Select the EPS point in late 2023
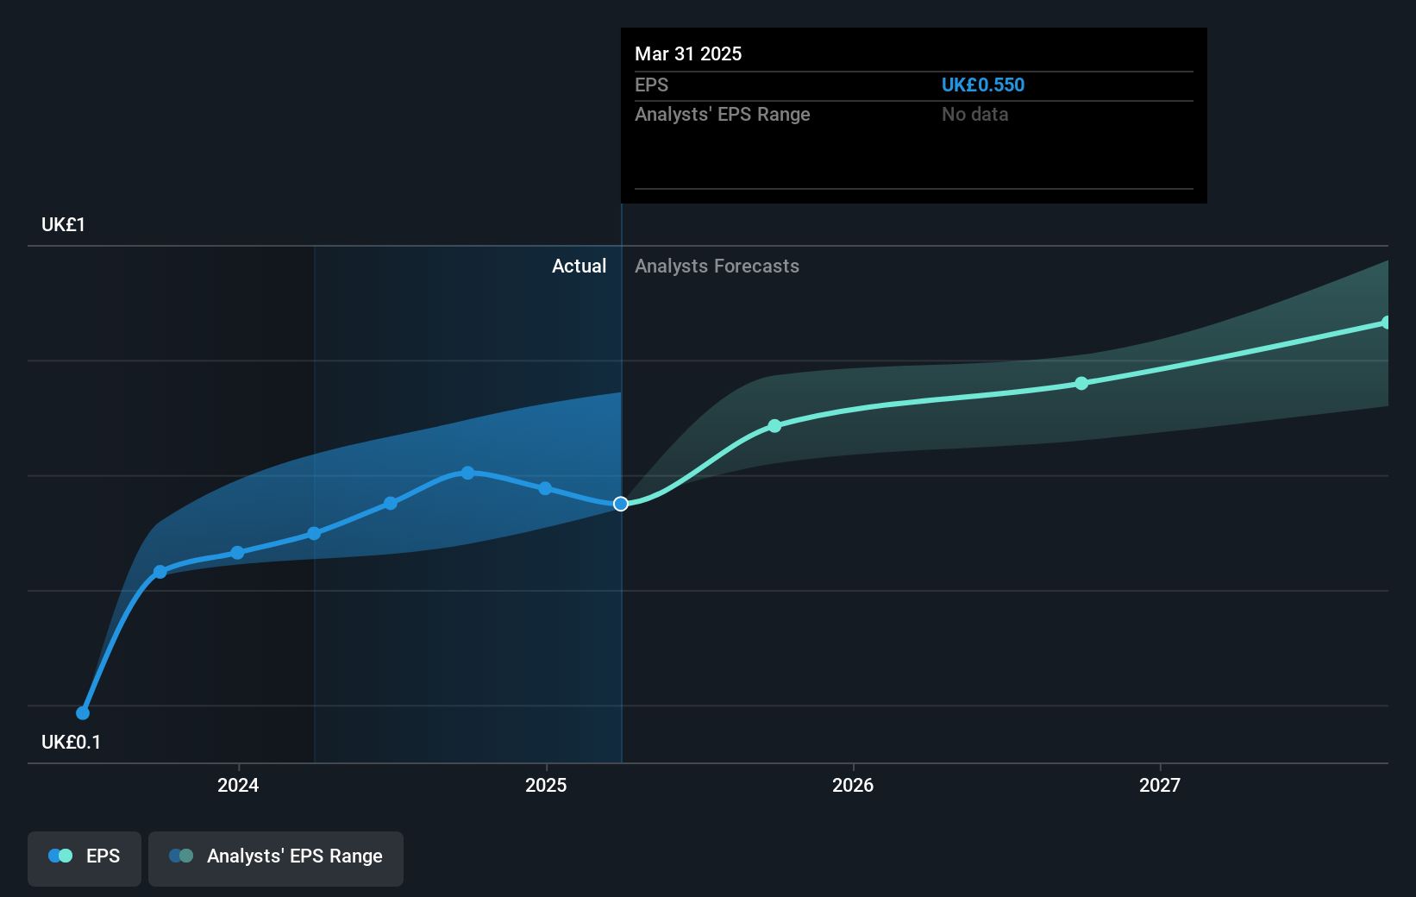 [160, 572]
